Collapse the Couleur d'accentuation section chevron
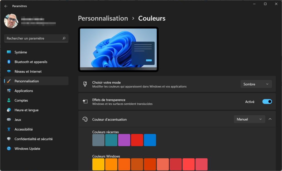Viewport: 282px width, 171px height. [x=270, y=119]
